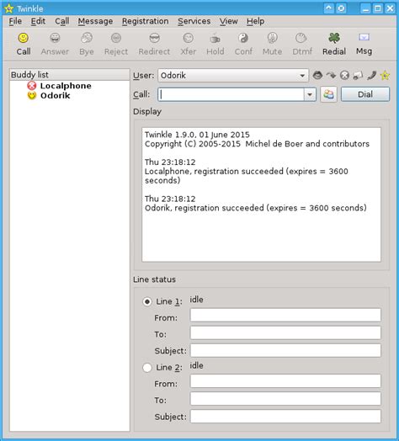
Task: Click the phone handset missed-calls status icon
Action: point(371,75)
